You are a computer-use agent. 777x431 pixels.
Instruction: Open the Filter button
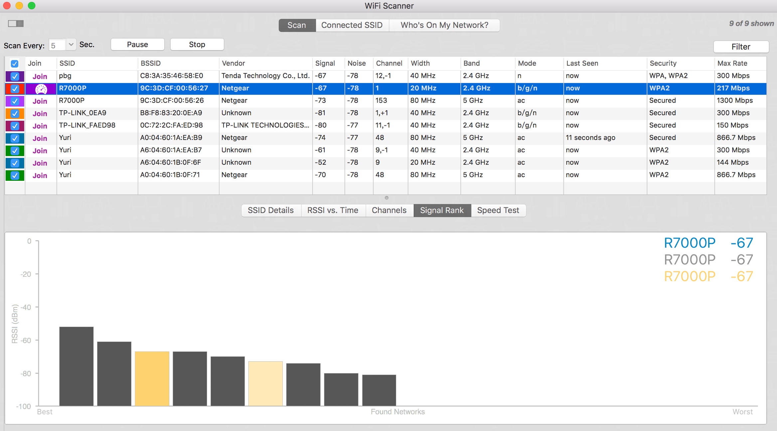tap(740, 47)
